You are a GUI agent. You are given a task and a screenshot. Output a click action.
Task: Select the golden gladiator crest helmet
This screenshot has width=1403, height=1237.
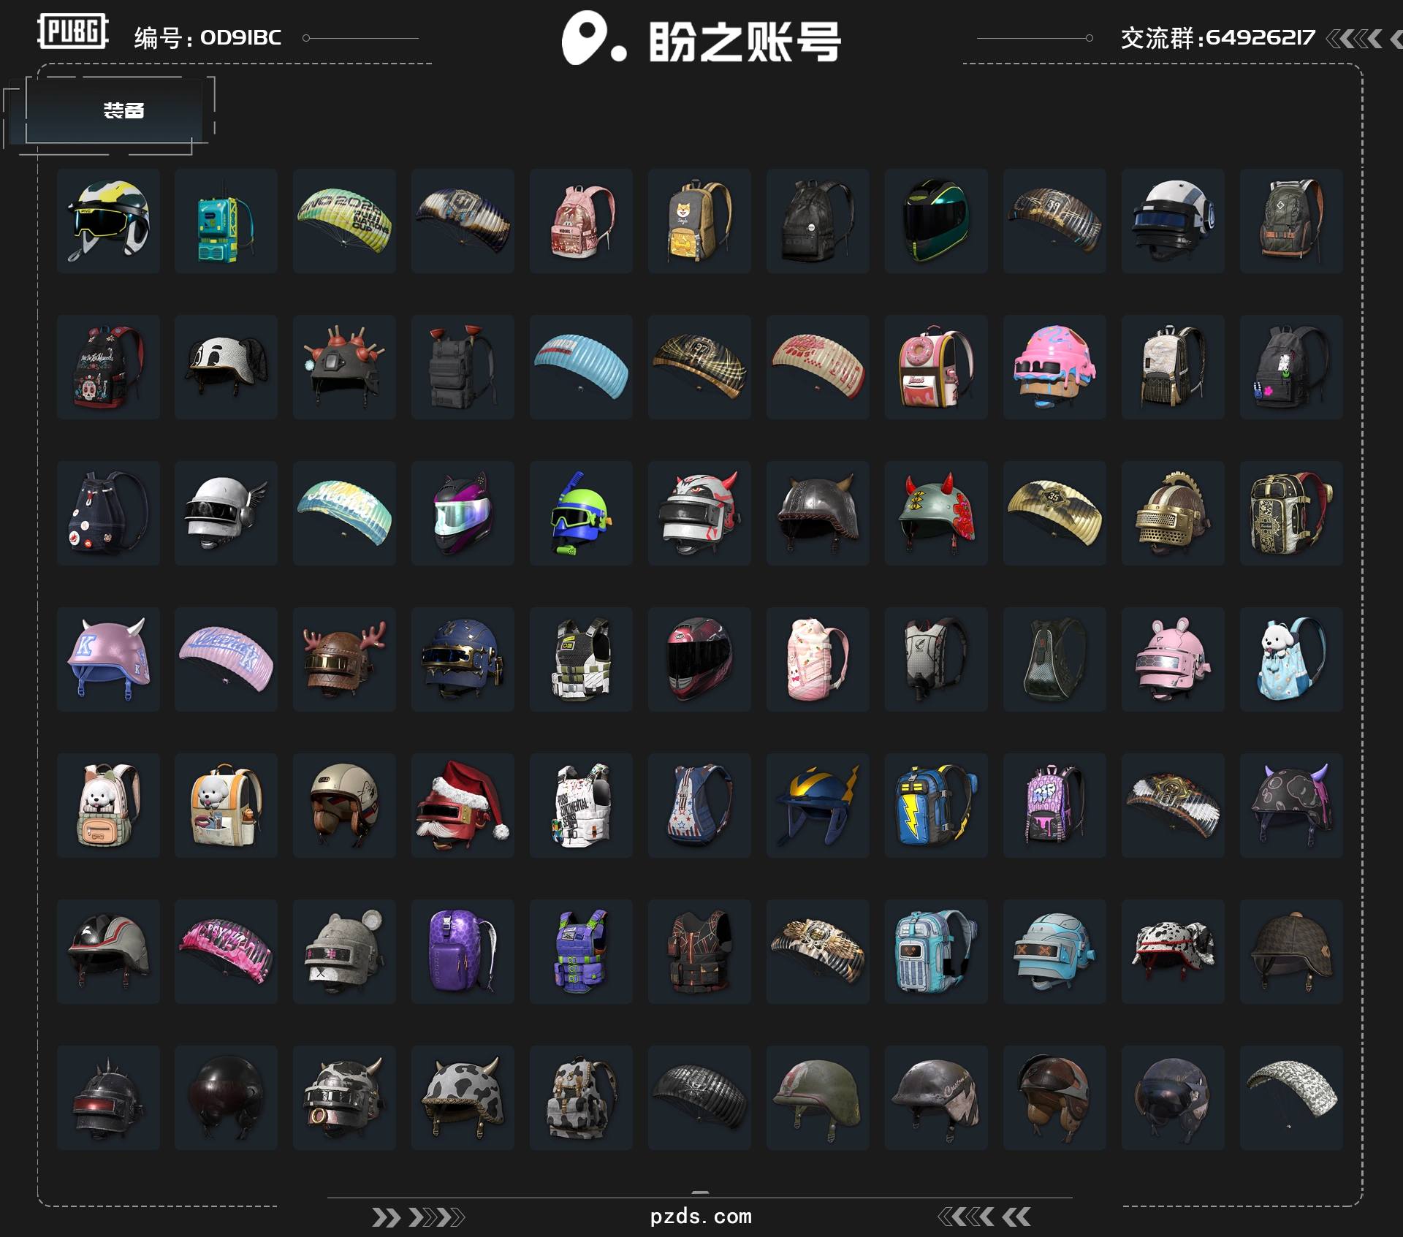point(1173,513)
